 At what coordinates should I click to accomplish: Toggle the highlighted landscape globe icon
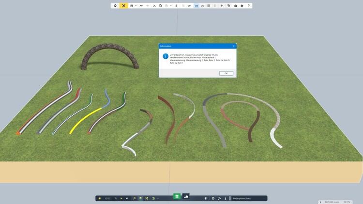click(140, 199)
